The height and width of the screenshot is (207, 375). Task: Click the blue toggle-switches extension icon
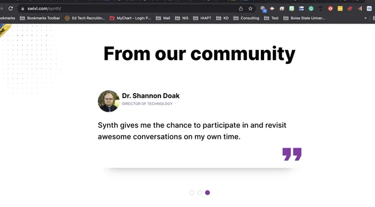point(301,9)
